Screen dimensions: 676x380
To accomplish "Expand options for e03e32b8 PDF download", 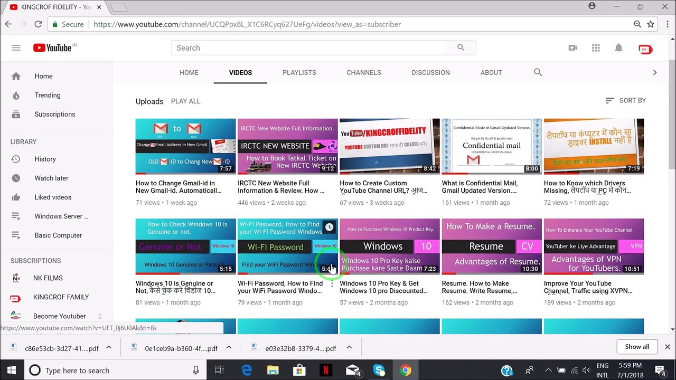I will click(x=349, y=347).
